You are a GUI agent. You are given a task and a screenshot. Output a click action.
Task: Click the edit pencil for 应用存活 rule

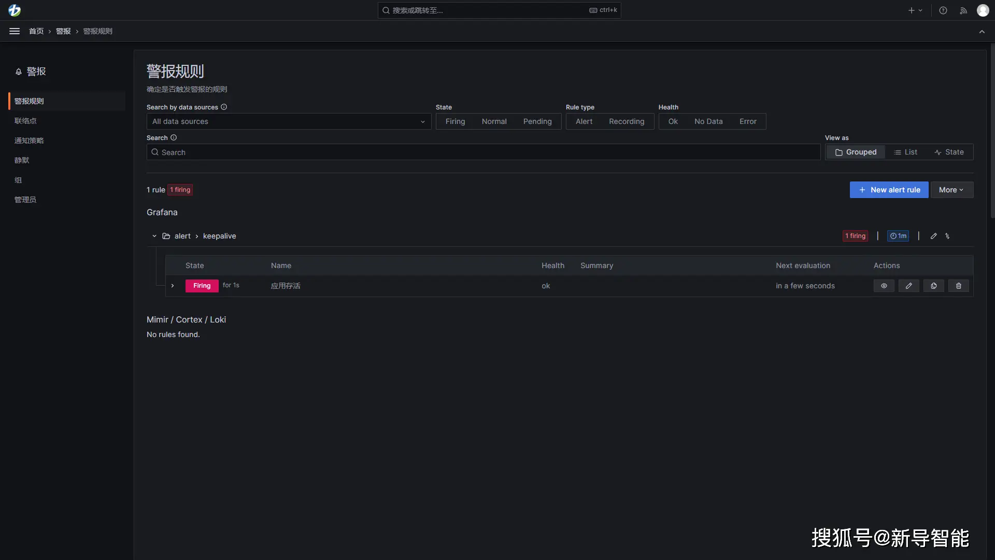908,286
